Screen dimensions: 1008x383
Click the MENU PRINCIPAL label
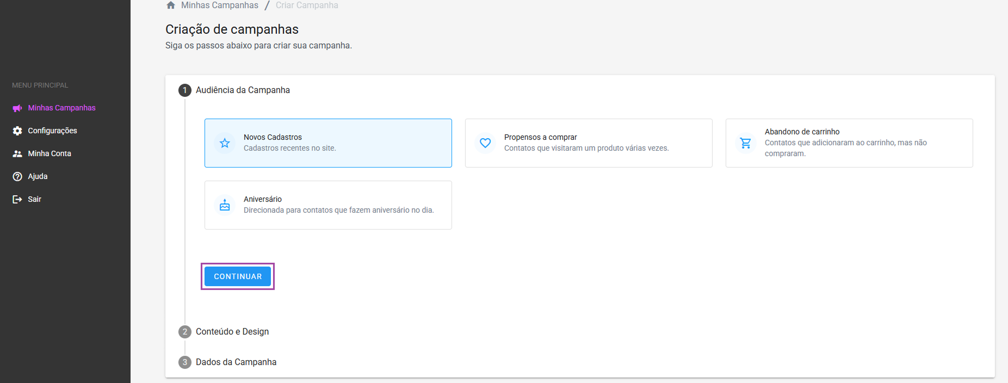click(40, 85)
